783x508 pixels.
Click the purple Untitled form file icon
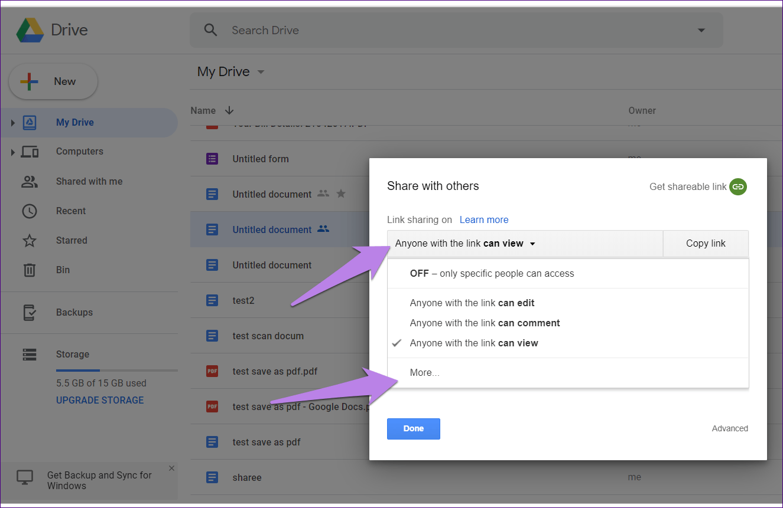click(212, 159)
